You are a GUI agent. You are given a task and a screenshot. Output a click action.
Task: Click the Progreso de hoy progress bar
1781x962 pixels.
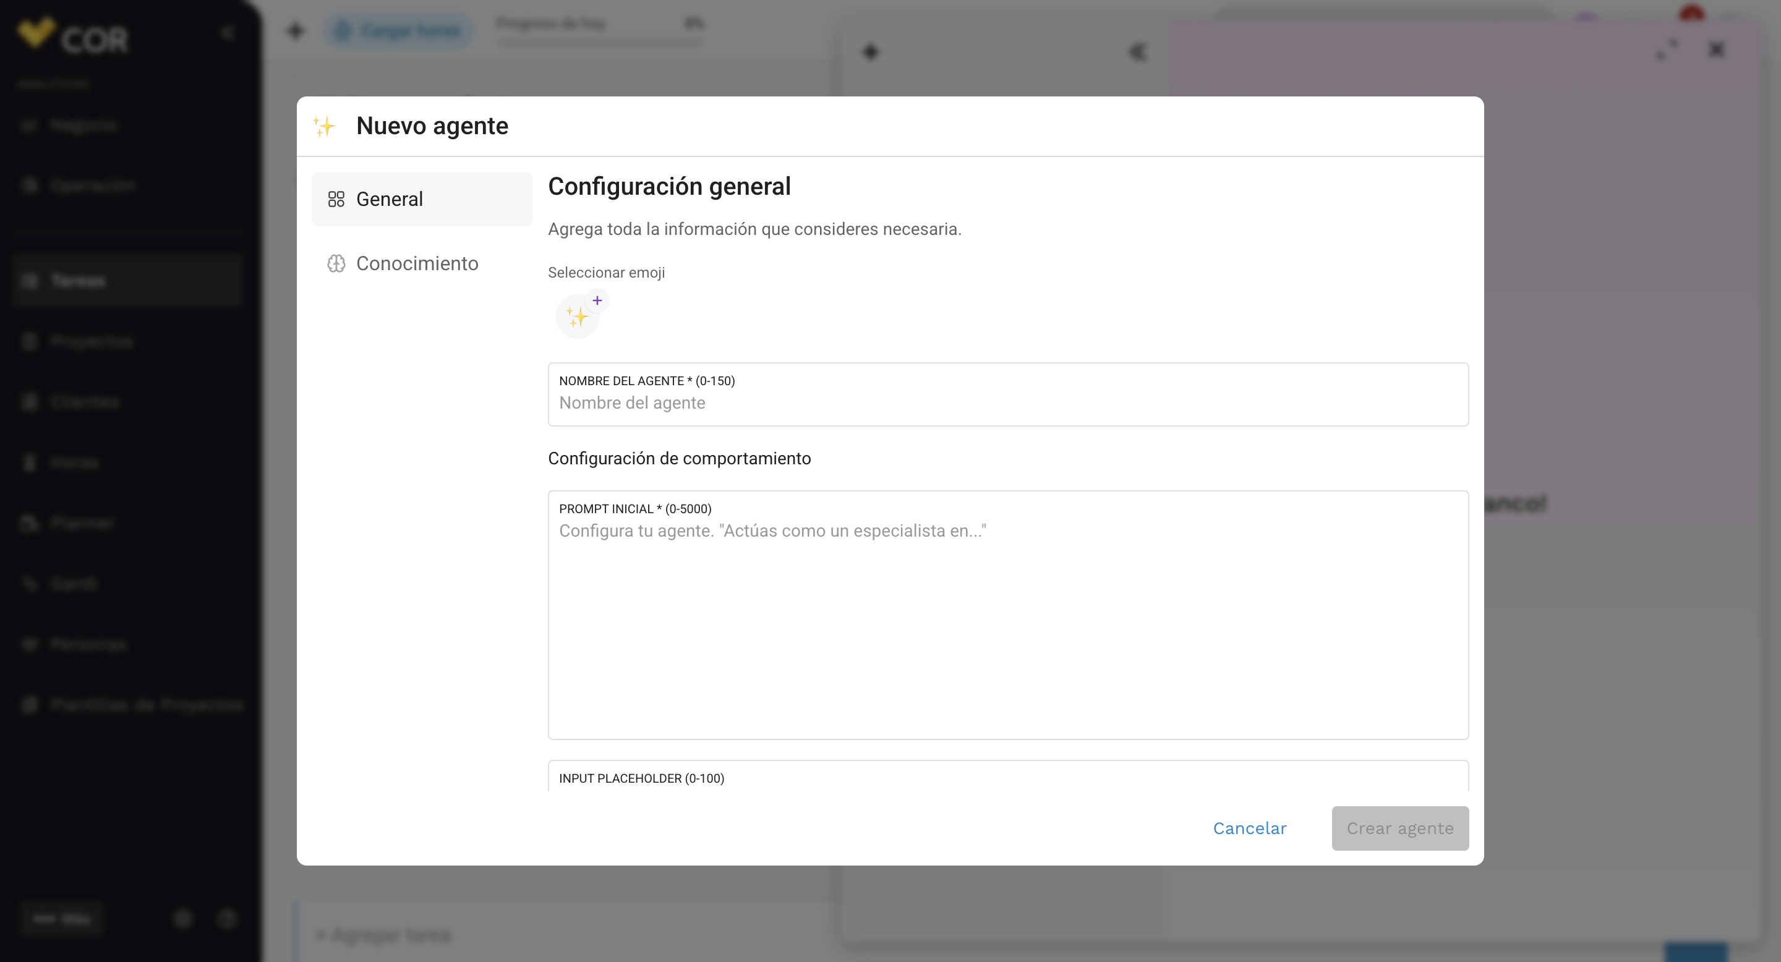pyautogui.click(x=599, y=42)
